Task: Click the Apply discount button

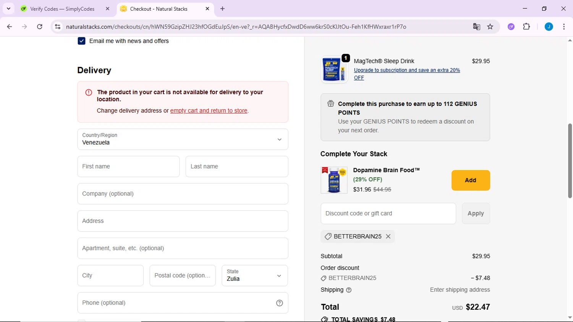Action: 476,214
